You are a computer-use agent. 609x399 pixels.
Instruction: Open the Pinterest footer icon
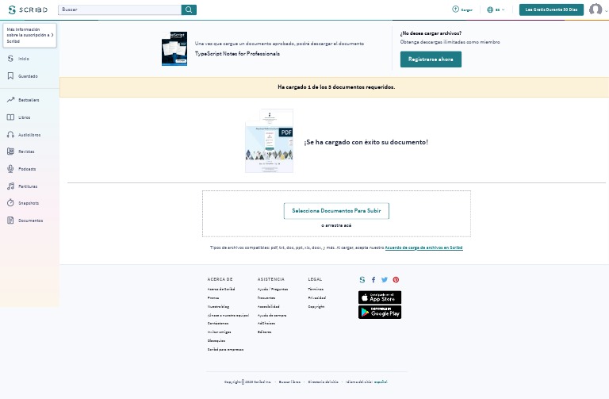396,280
